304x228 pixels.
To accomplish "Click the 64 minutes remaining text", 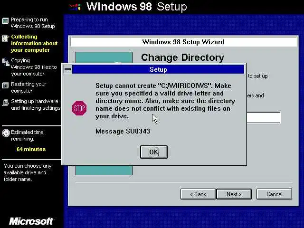I will click(x=31, y=149).
